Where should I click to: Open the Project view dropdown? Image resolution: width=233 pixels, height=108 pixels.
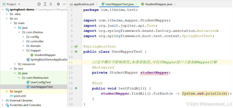click(19, 4)
